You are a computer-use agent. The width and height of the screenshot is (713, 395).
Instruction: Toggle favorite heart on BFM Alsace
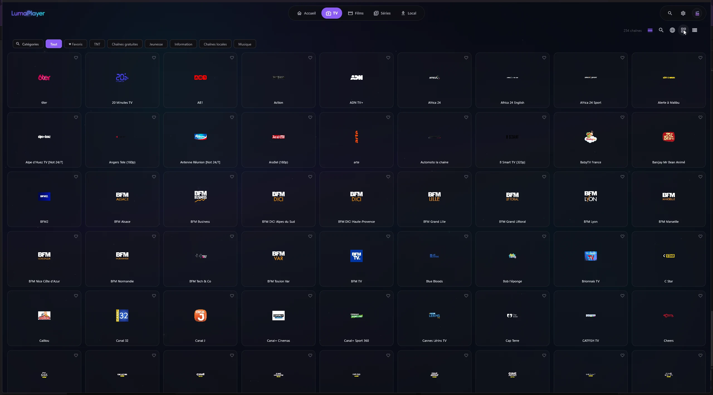[154, 177]
